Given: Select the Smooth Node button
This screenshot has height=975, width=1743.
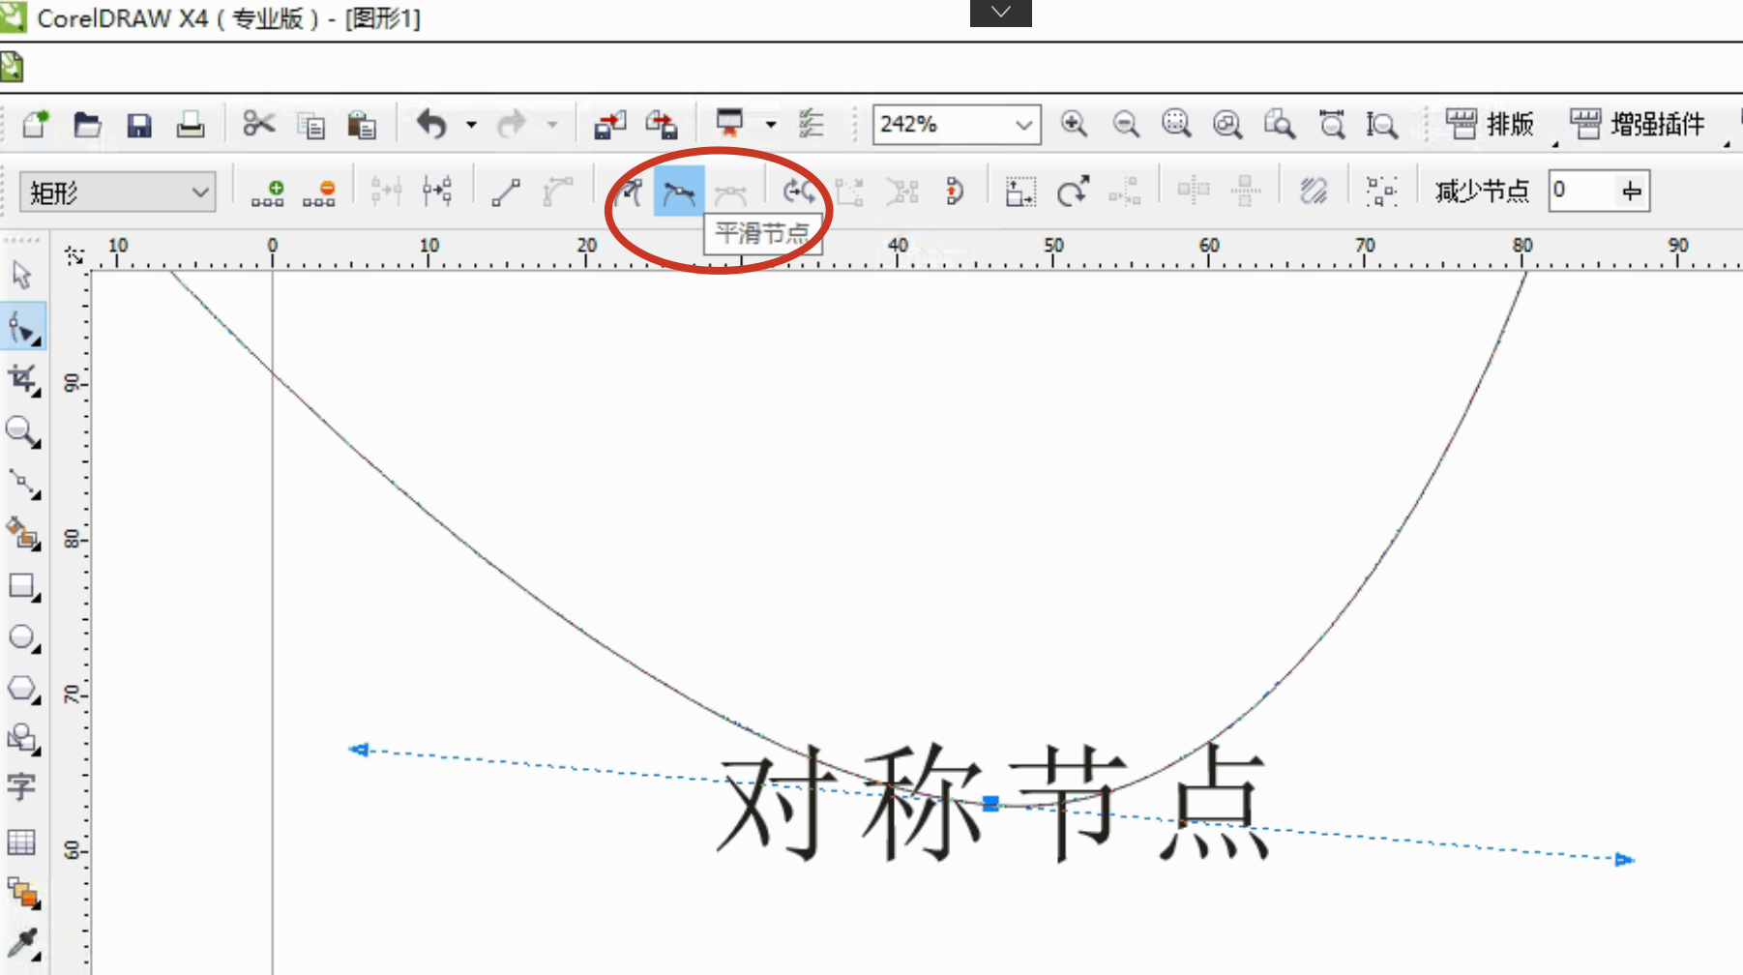Looking at the screenshot, I should 678,192.
